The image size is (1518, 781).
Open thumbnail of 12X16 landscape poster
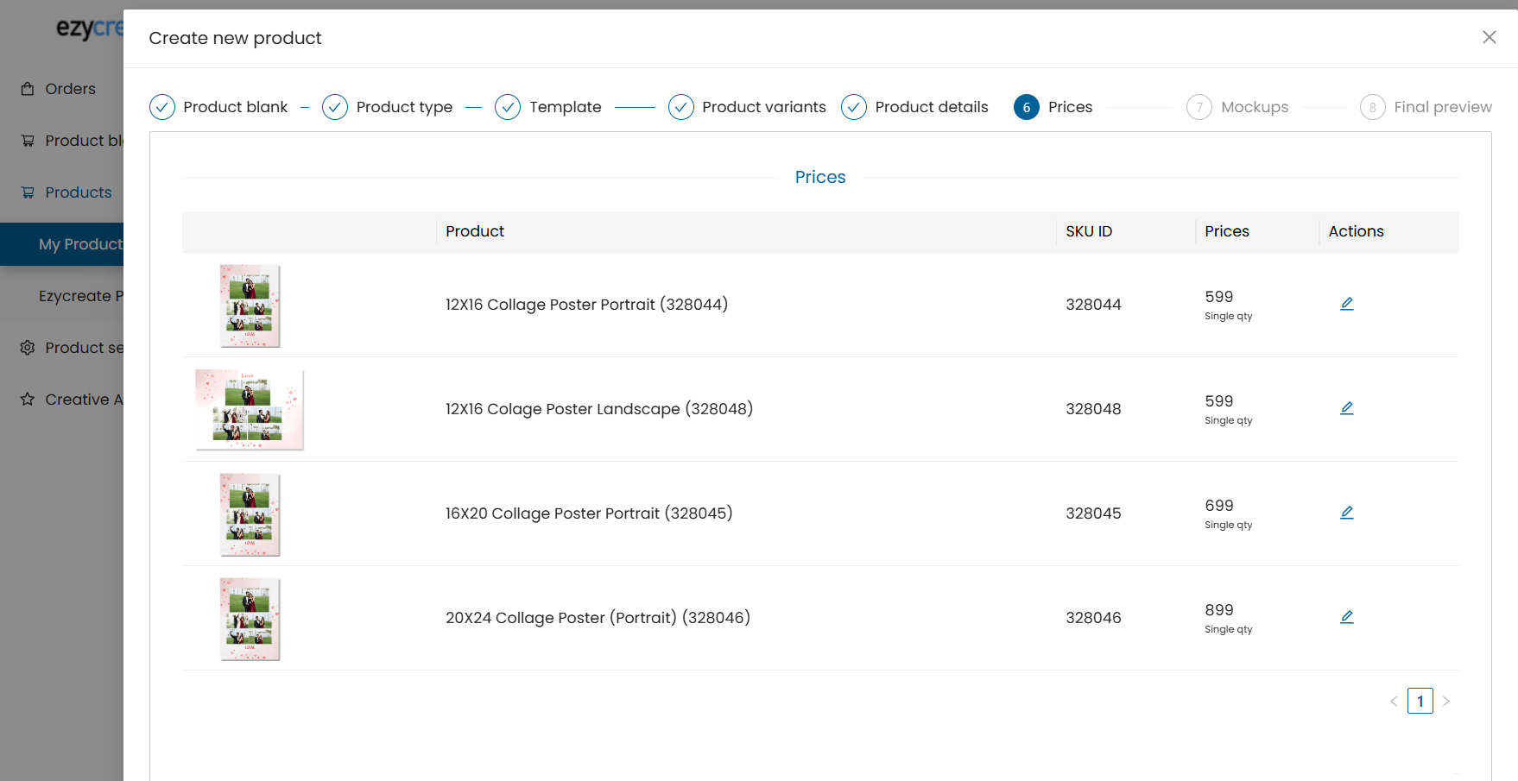[250, 409]
